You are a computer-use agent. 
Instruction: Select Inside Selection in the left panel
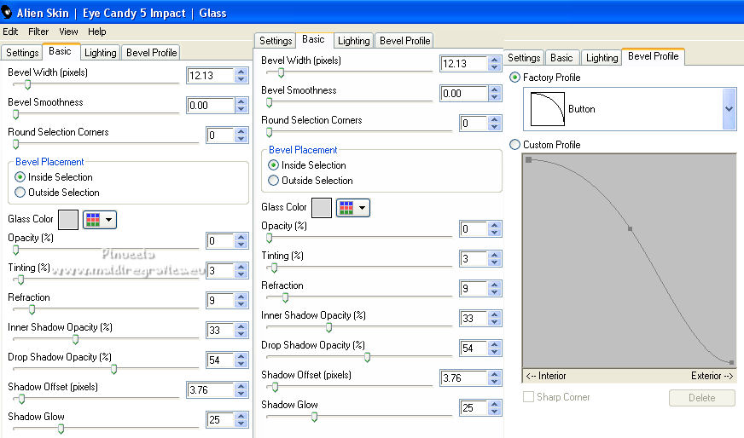[20, 177]
